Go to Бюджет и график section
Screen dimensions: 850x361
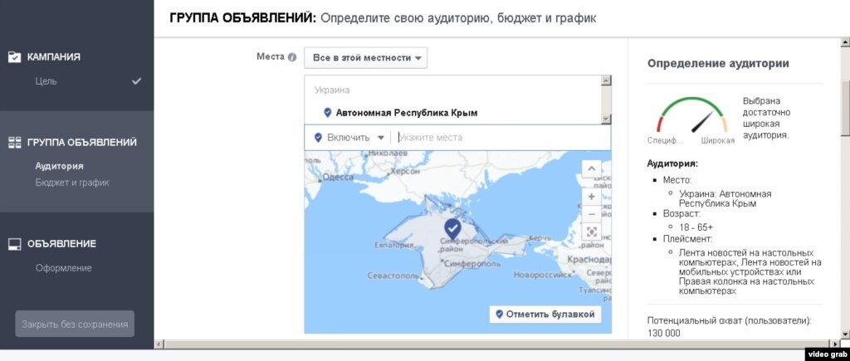click(x=72, y=183)
